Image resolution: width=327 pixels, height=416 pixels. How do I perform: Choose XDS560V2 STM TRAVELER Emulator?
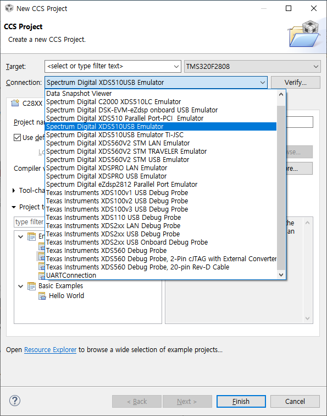coord(161,151)
